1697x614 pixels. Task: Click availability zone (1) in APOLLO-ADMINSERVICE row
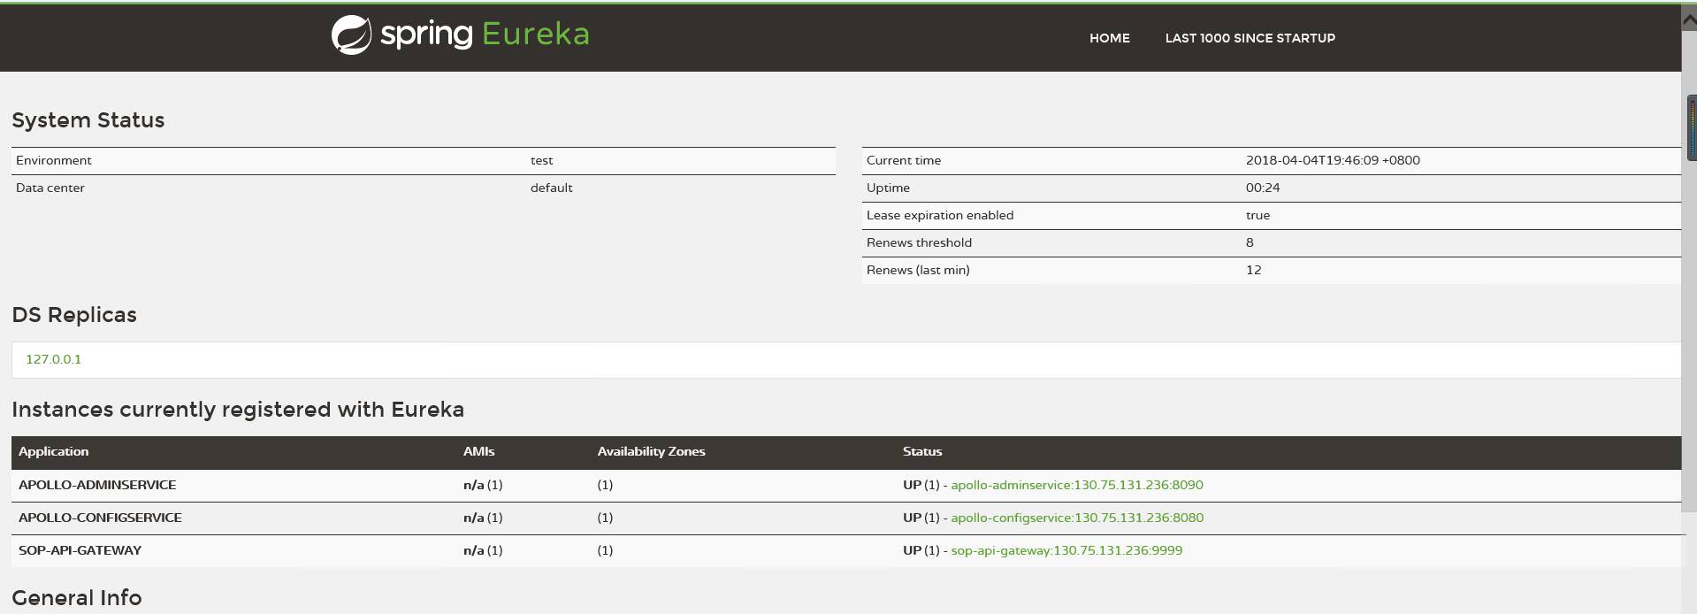click(605, 485)
